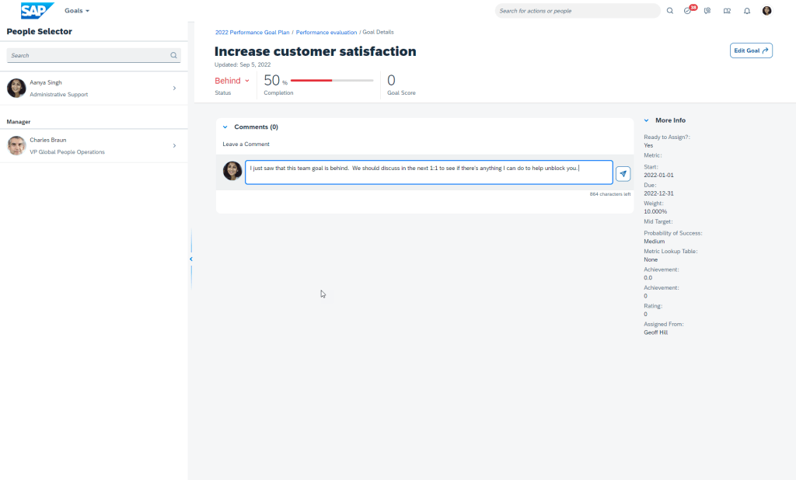Go to 2022 Performance Goal Plan breadcrumb
The width and height of the screenshot is (796, 480).
pos(252,33)
